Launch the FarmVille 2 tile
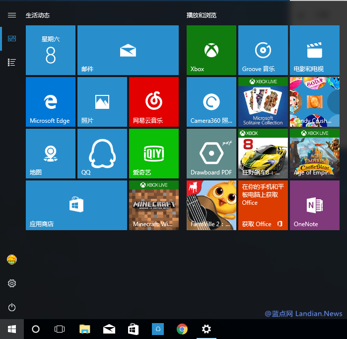The image size is (347, 339). [x=211, y=205]
